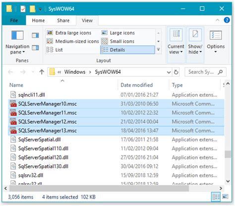Select the sqlsrv32.dll file
Viewport: 235px width, 206px height.
pyautogui.click(x=117, y=175)
